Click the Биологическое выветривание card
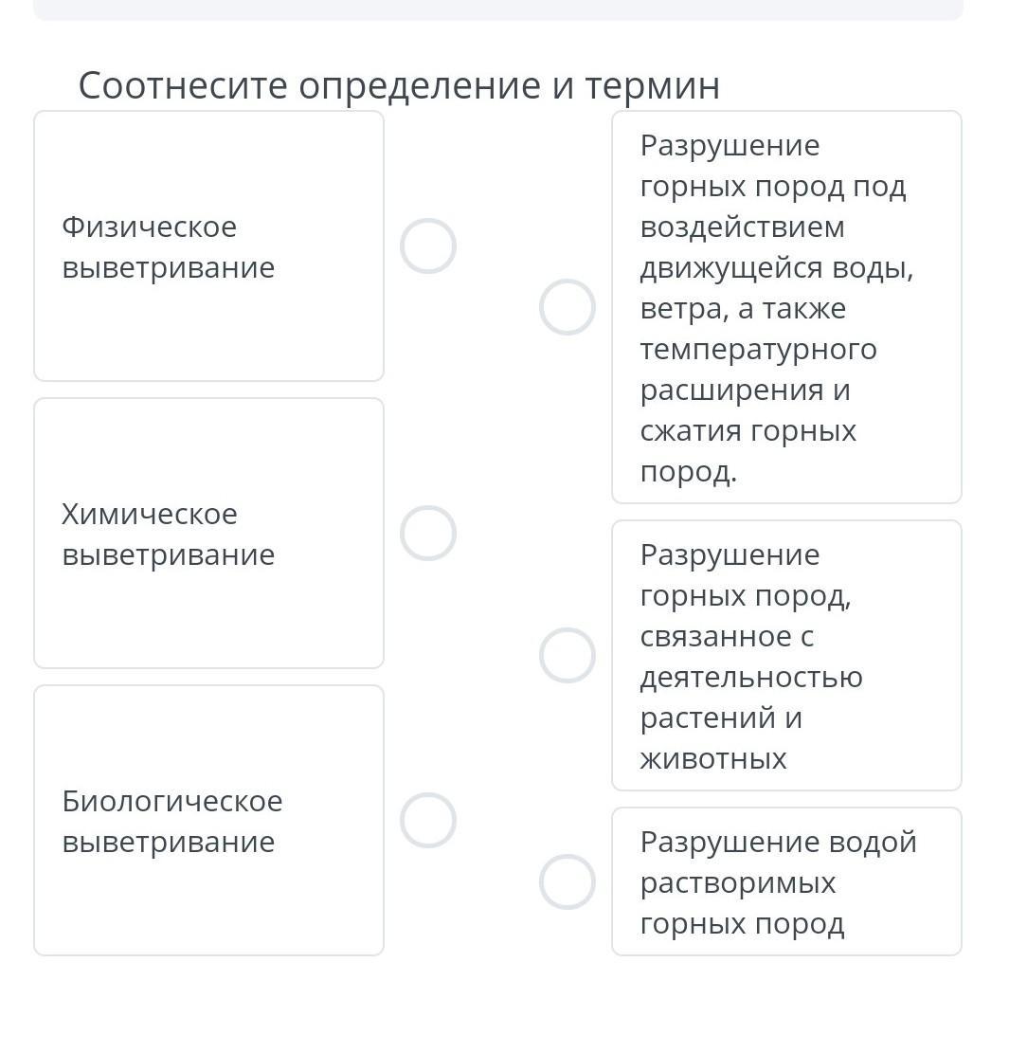The width and height of the screenshot is (1009, 1053). (x=208, y=900)
